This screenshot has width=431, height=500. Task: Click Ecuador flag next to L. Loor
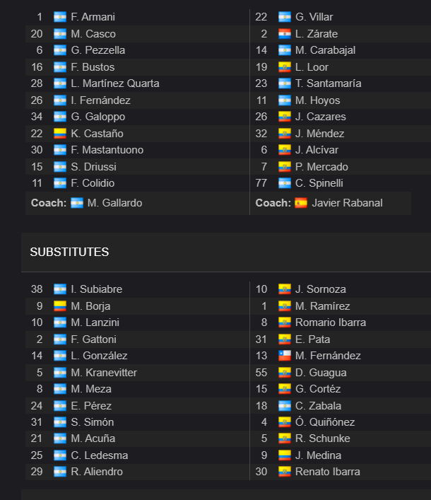285,67
